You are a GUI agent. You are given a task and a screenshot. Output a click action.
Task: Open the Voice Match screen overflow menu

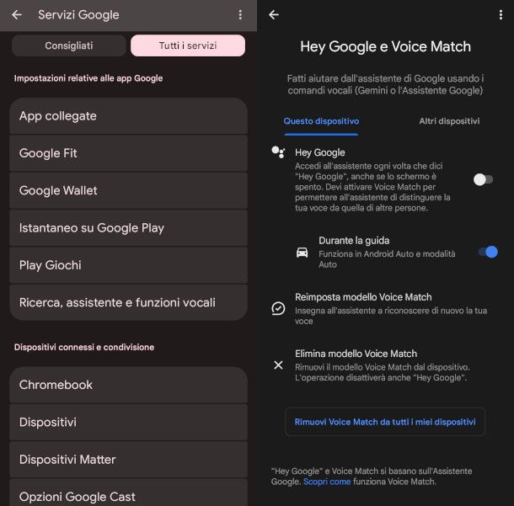(x=501, y=15)
